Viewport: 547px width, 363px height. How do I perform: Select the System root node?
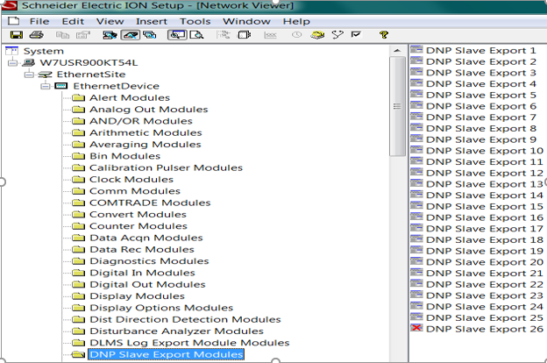coord(44,51)
